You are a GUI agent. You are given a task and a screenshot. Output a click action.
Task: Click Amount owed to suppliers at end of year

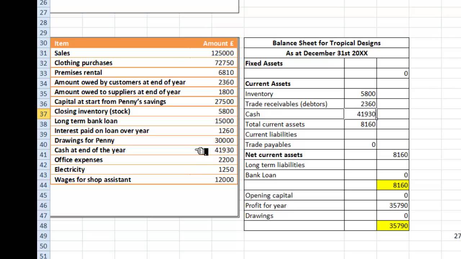pos(117,92)
